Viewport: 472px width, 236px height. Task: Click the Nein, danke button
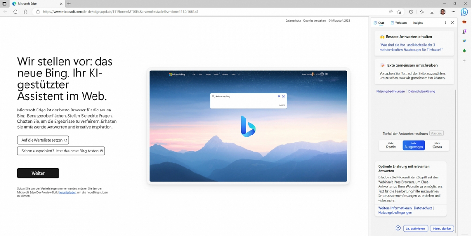pyautogui.click(x=442, y=228)
